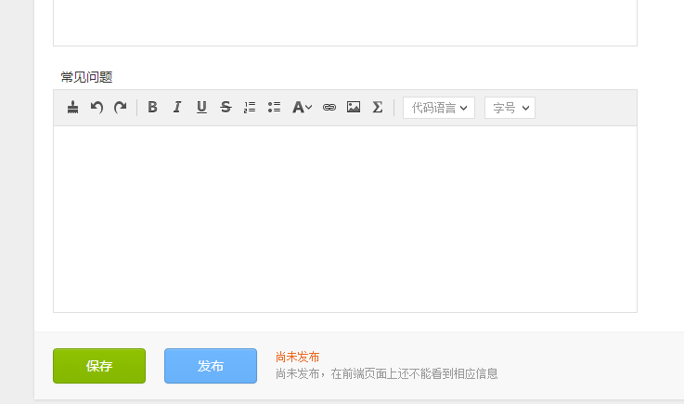This screenshot has width=684, height=404.
Task: Toggle underline formatting
Action: coord(201,107)
